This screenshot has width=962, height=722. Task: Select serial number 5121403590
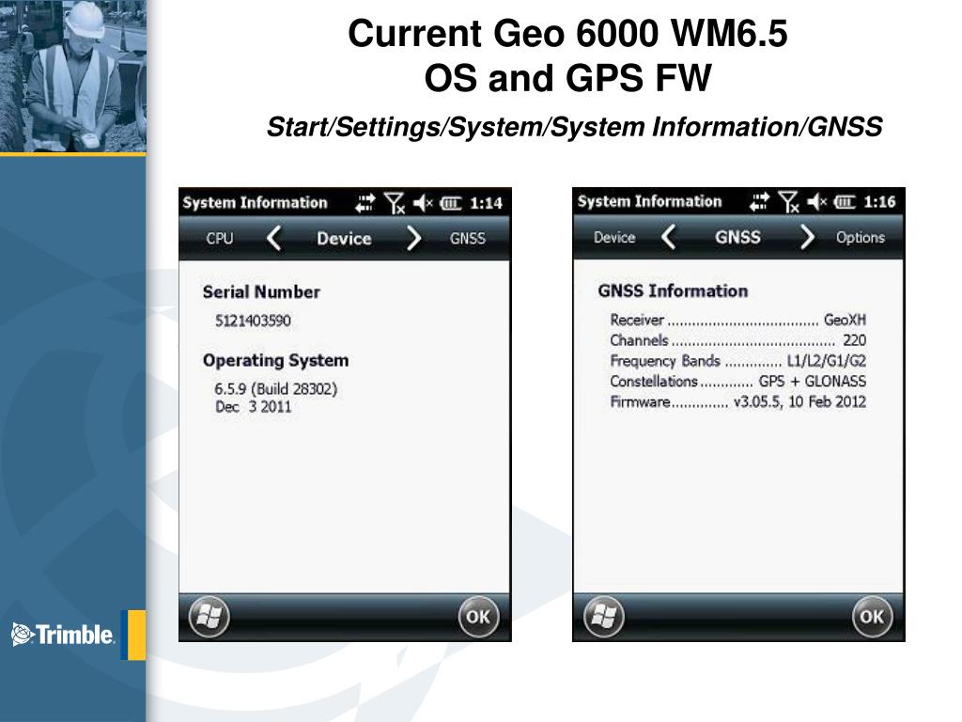click(x=253, y=321)
